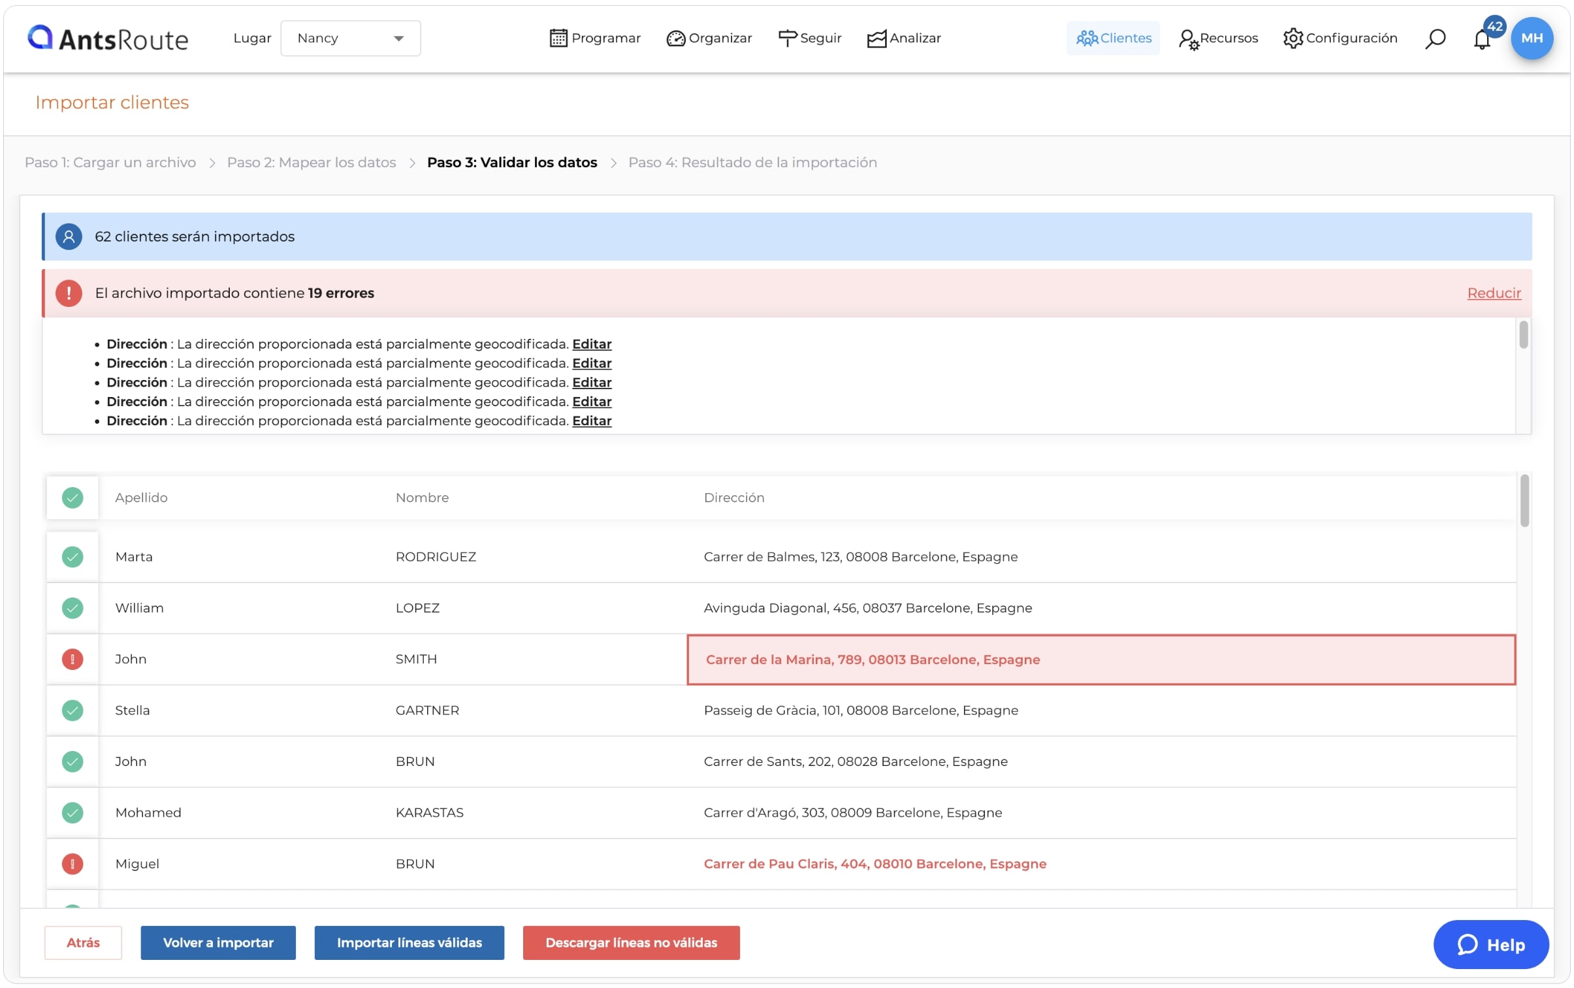
Task: Click the Passeig de Gràcia address
Action: point(861,710)
